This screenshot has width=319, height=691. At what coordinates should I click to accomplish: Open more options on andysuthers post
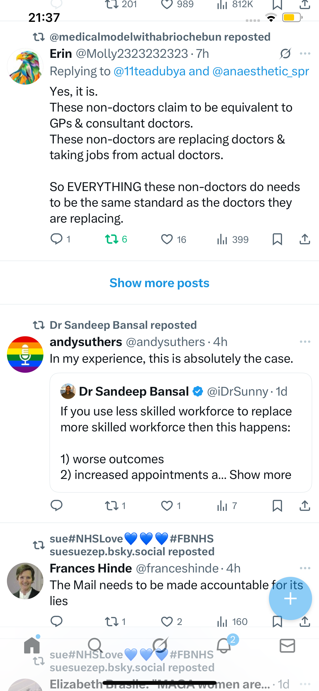(x=305, y=342)
